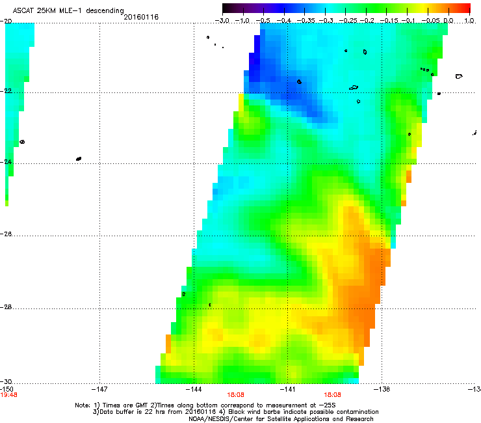This screenshot has width=481, height=423.
Task: Click the note 'Times are GMT' line
Action: [205, 405]
